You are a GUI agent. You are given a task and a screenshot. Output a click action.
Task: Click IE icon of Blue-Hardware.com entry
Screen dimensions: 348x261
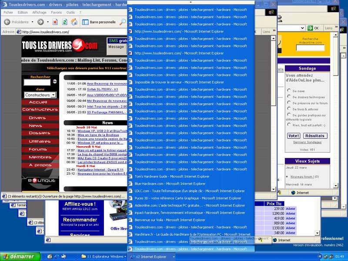tap(130, 184)
